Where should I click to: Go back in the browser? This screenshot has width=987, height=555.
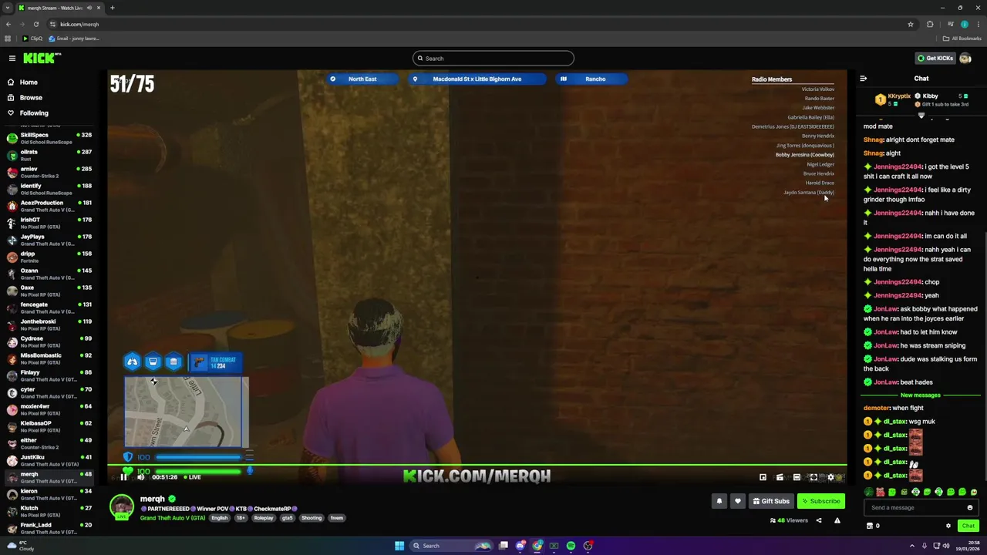(x=8, y=24)
